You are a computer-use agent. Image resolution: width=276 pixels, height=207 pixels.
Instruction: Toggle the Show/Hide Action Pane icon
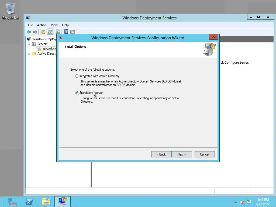[x=73, y=32]
